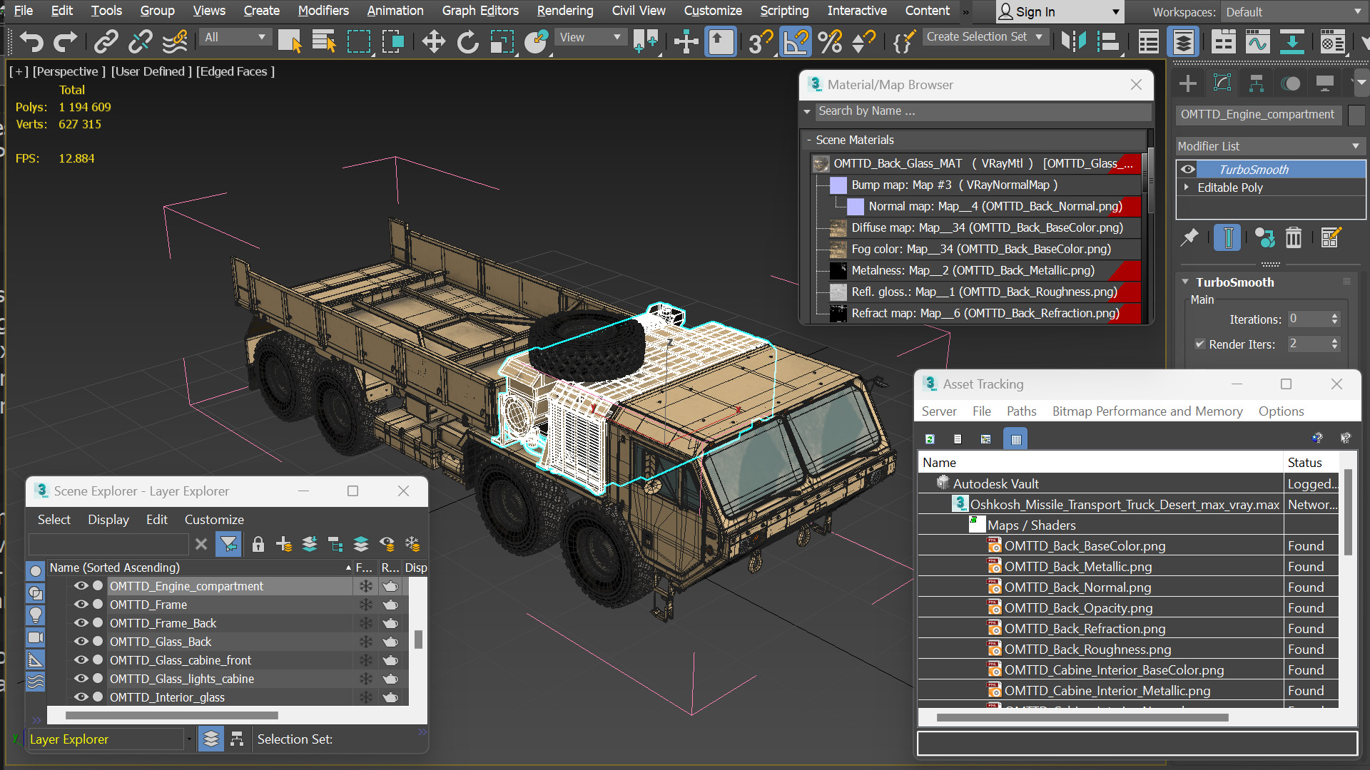
Task: Activate the Select and Scale tool
Action: click(502, 42)
